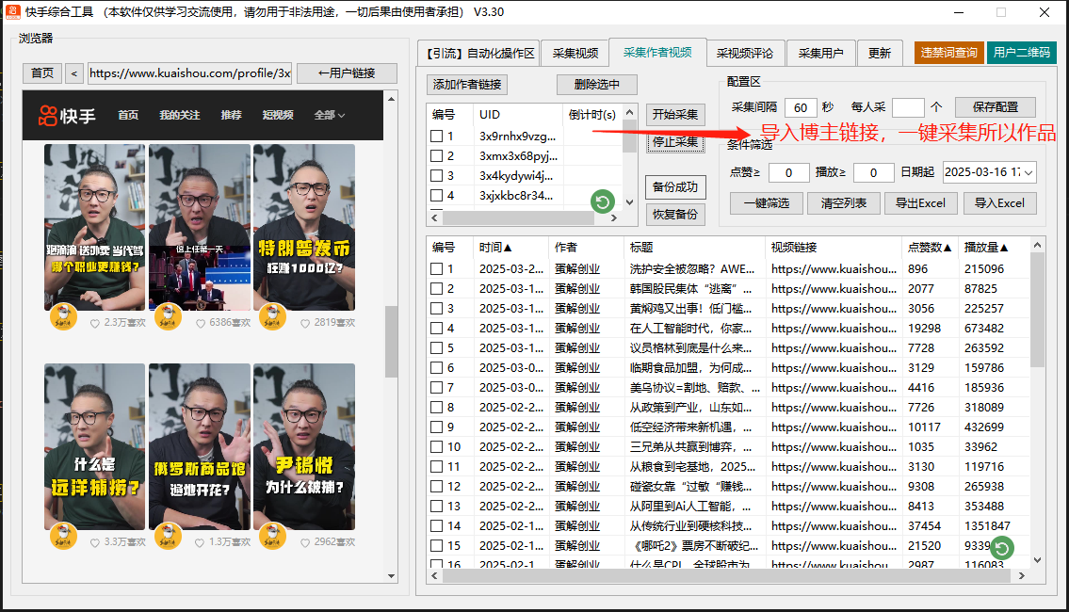Viewport: 1069px width, 612px height.
Task: Tick checkbox of video row 3
Action: pyautogui.click(x=436, y=309)
